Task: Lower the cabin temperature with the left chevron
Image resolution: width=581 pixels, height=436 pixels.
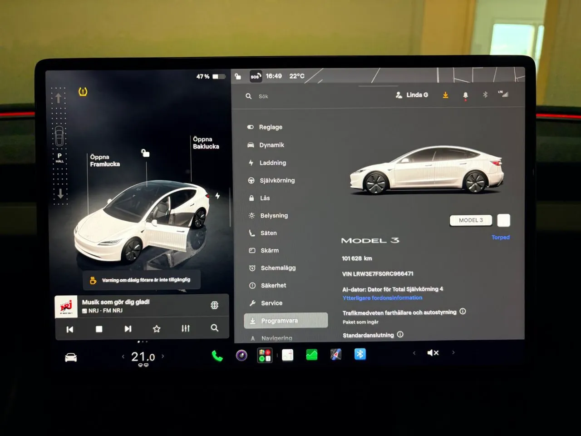Action: (x=123, y=357)
